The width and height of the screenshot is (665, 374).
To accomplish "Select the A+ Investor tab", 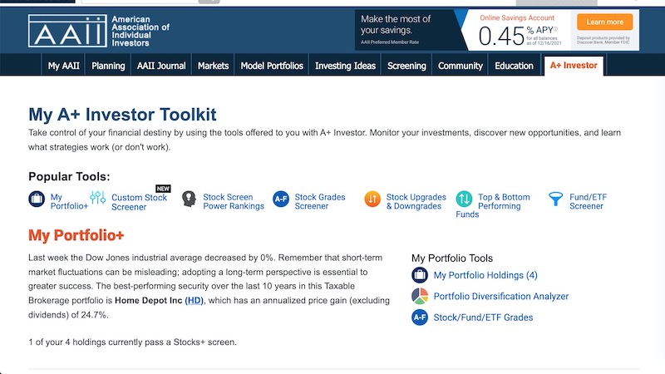I will [574, 66].
